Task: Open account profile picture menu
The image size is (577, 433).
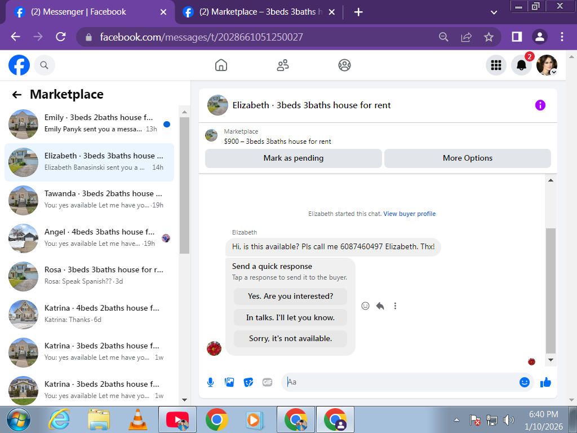Action: (x=547, y=65)
